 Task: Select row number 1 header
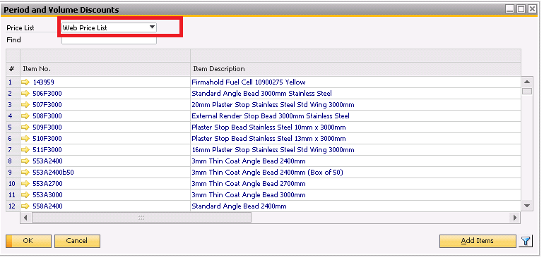tap(13, 82)
